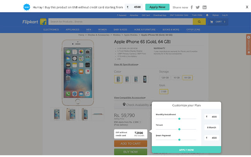Click the notification bell icon

point(207,15)
